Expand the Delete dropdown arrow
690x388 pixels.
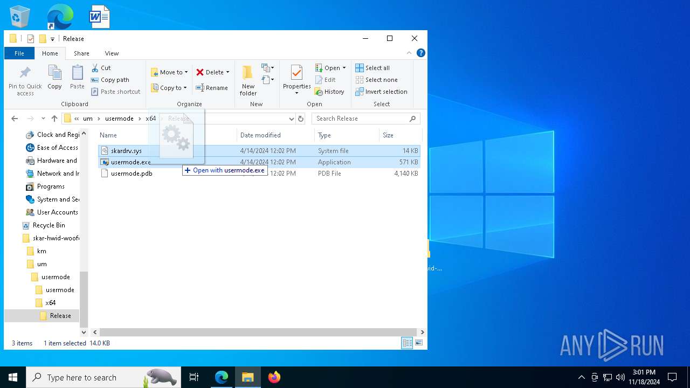coord(227,72)
